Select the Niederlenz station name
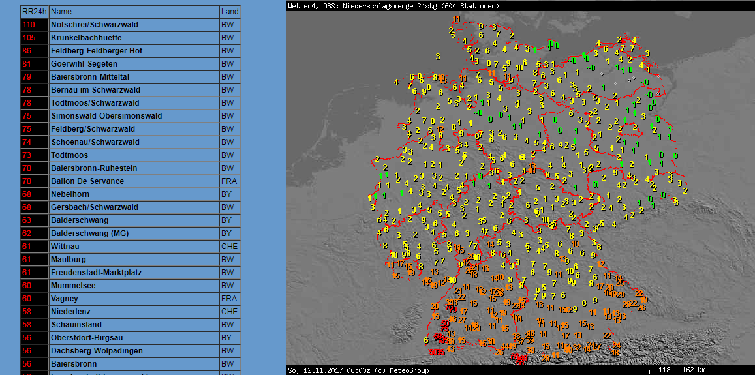Image resolution: width=755 pixels, height=375 pixels. coord(70,312)
